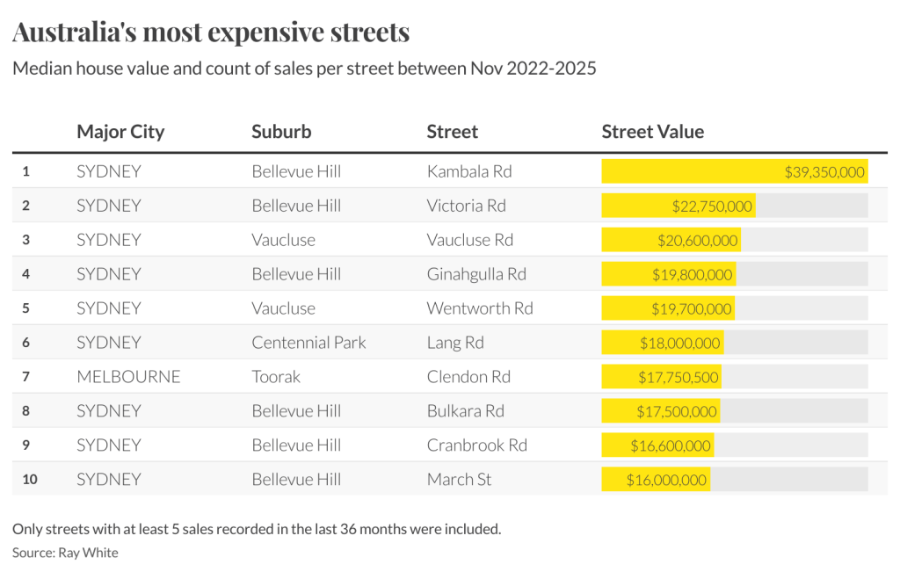Click the Major City column header
This screenshot has height=572, width=900.
click(x=120, y=132)
